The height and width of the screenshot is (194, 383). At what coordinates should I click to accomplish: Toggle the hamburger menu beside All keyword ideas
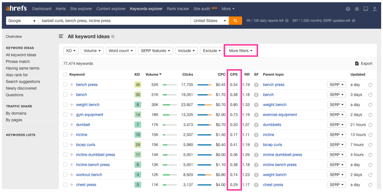pos(61,37)
